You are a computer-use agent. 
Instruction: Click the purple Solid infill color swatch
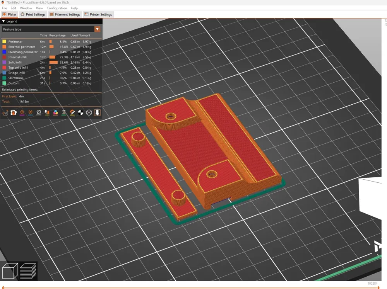coord(4,62)
